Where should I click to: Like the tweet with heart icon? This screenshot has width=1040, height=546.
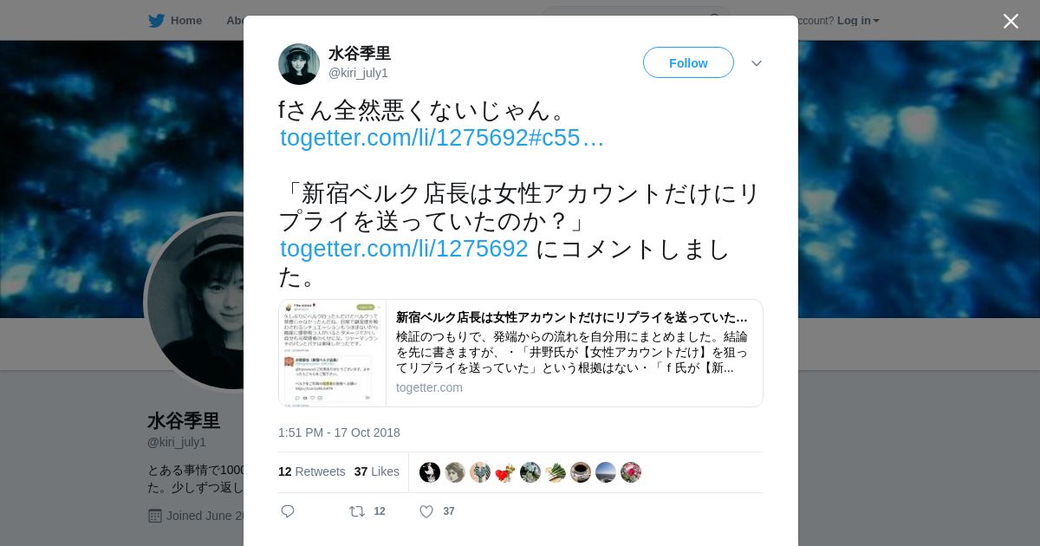[x=426, y=511]
